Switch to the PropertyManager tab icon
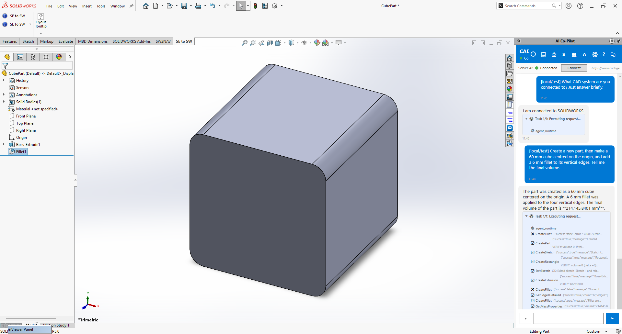 [20, 57]
